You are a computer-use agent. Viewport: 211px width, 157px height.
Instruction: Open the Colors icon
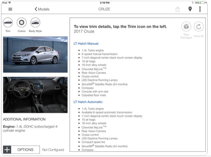click(x=21, y=23)
